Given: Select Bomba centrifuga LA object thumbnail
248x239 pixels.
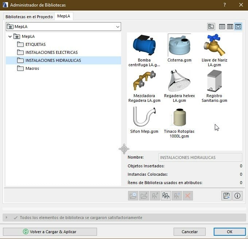Looking at the screenshot, I should click(x=144, y=45).
